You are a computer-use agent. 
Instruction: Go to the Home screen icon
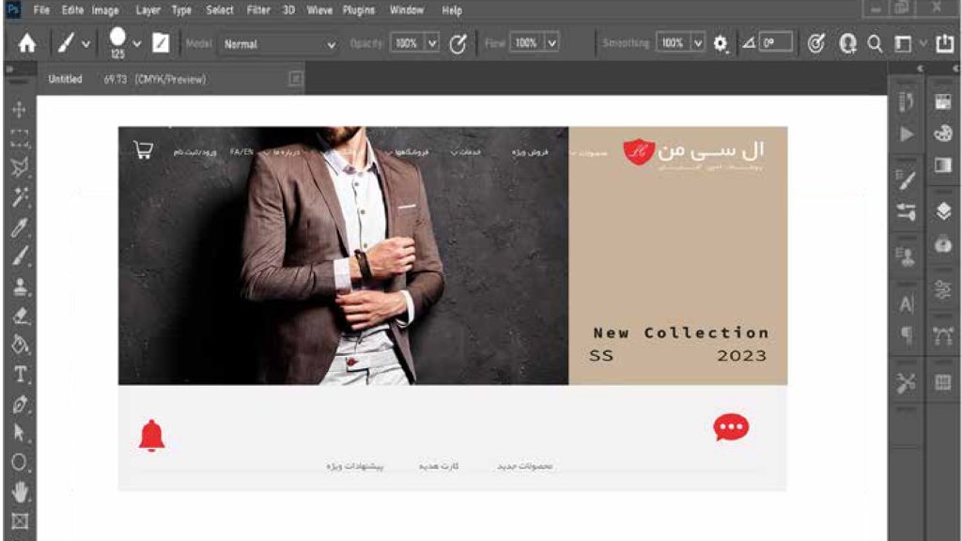(x=26, y=43)
